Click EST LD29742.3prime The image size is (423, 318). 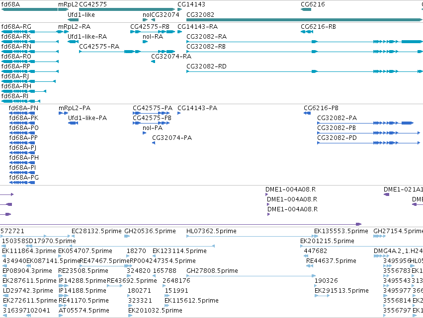(x=28, y=291)
